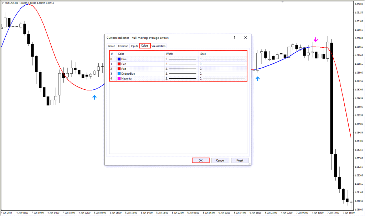
Task: Open the style selector for row 3
Action: (x=222, y=74)
